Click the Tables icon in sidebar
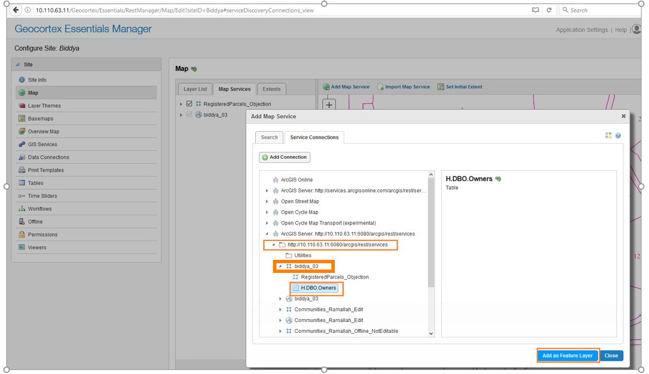This screenshot has width=649, height=374. tap(22, 183)
